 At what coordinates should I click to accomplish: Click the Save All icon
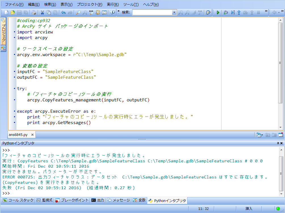(x=26, y=12)
